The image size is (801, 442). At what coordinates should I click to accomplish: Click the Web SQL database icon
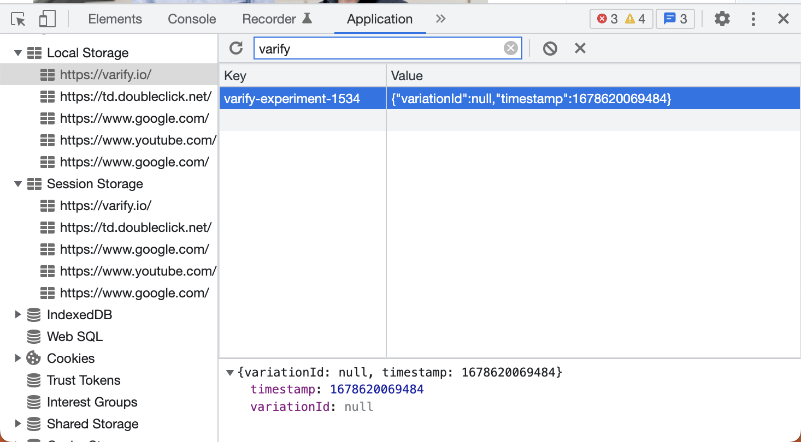point(34,337)
